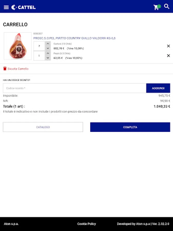This screenshot has width=173, height=231.
Task: Increase Cartoni quantity with up arrow
Action: (x=48, y=44)
